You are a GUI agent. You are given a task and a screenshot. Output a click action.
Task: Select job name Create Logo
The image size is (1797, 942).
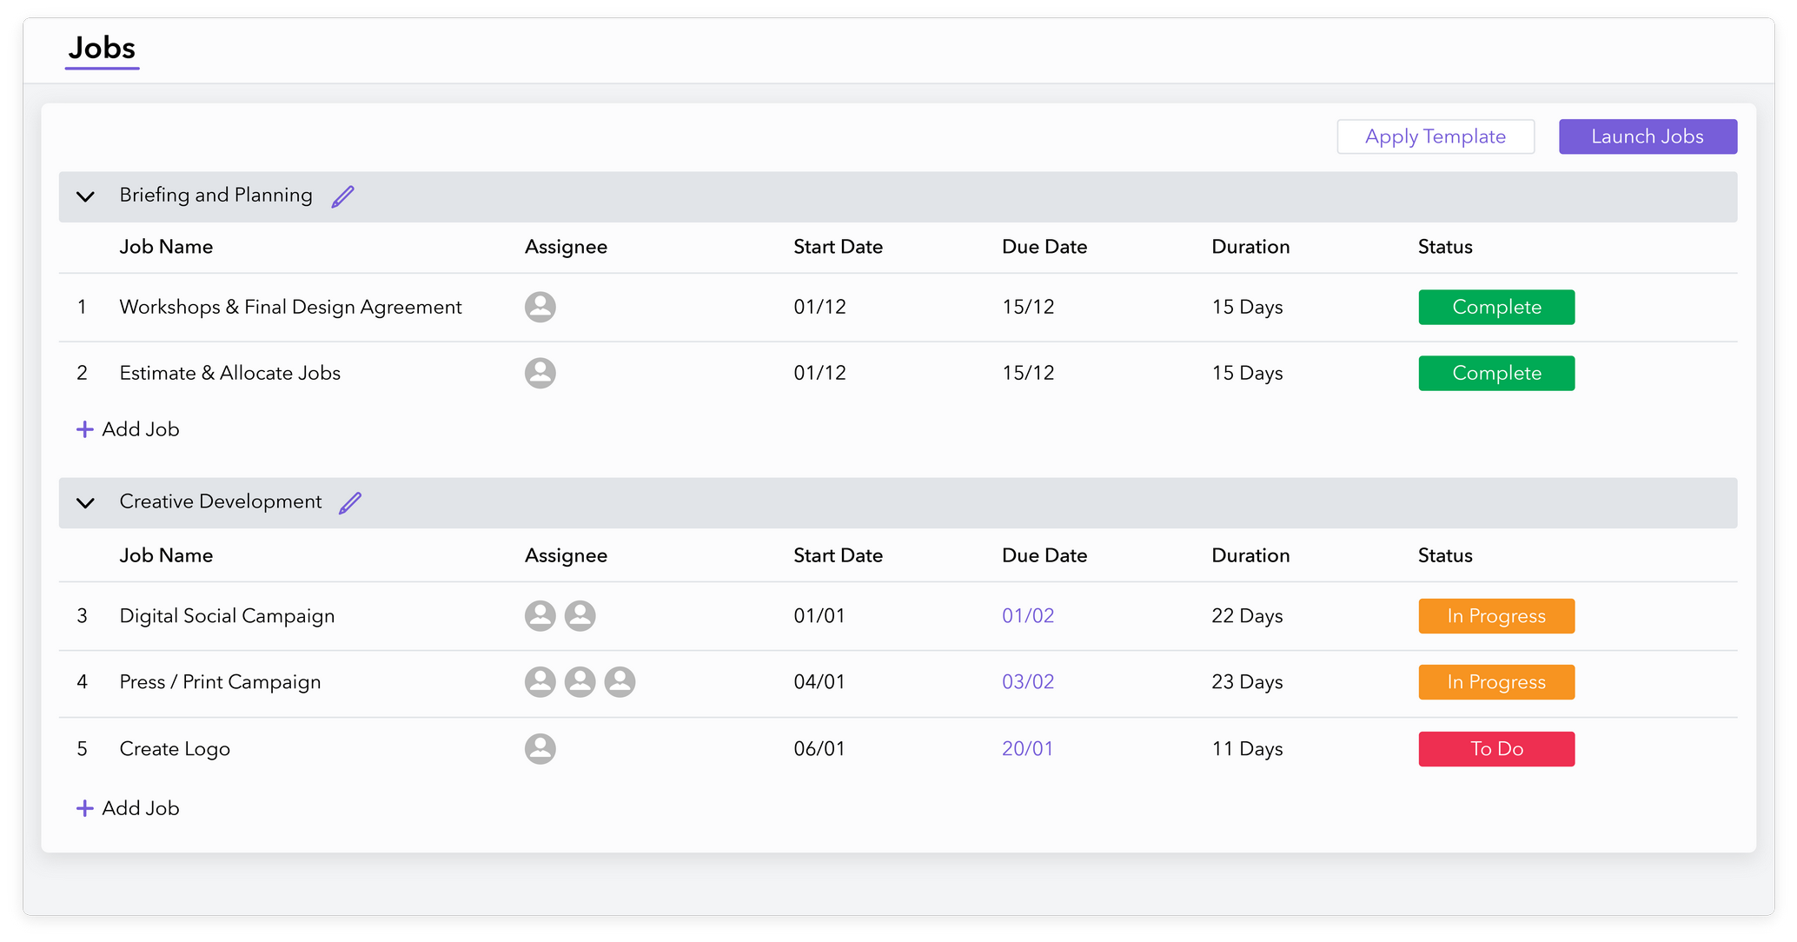175,748
